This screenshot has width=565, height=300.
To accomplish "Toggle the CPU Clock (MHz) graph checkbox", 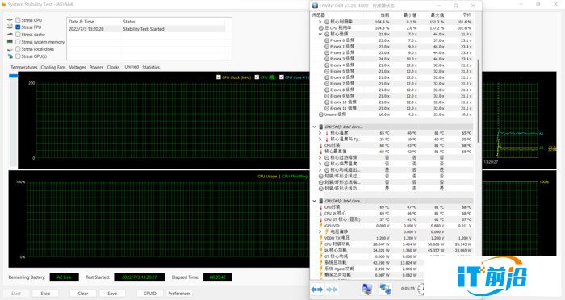I will tap(219, 77).
